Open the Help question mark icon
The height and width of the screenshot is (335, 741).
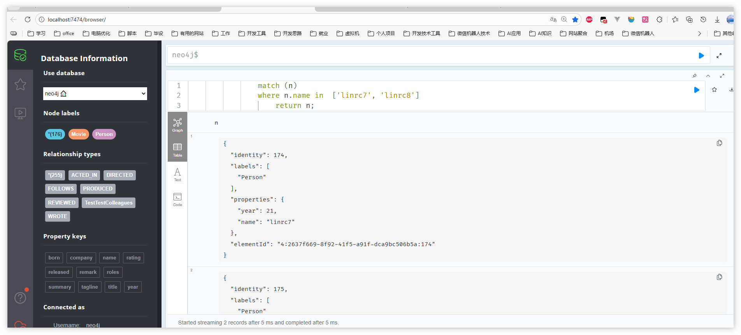click(x=20, y=298)
